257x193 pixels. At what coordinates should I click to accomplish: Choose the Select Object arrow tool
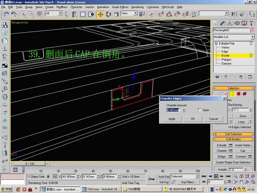pyautogui.click(x=67, y=14)
